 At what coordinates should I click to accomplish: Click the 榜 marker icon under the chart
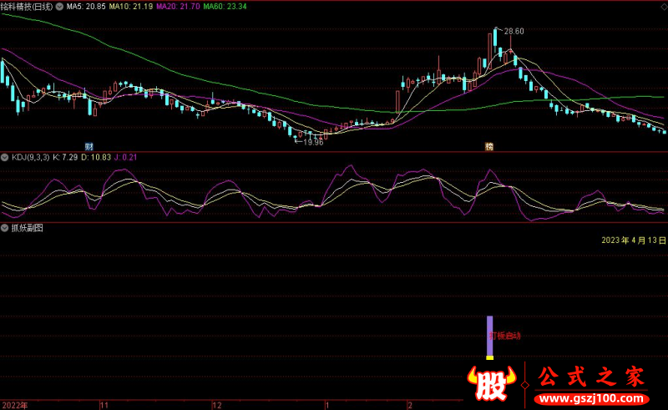tap(489, 146)
